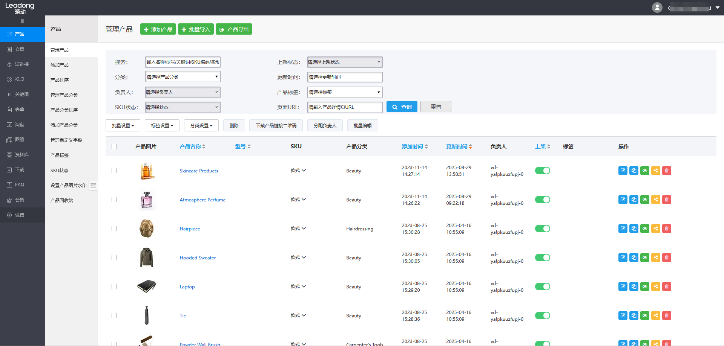Screen dimensions: 724x346
Task: Click the copy icon for Atmosphere Perfume
Action: tap(634, 200)
